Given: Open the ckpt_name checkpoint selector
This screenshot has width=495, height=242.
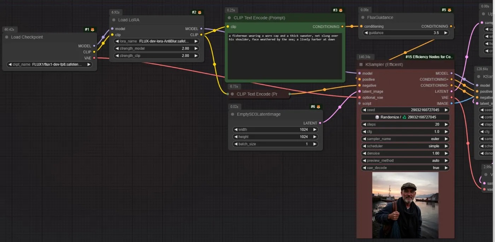Looking at the screenshot, I should click(x=49, y=64).
